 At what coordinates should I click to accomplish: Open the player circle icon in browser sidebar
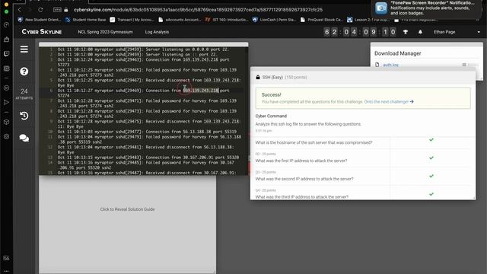(x=6, y=88)
